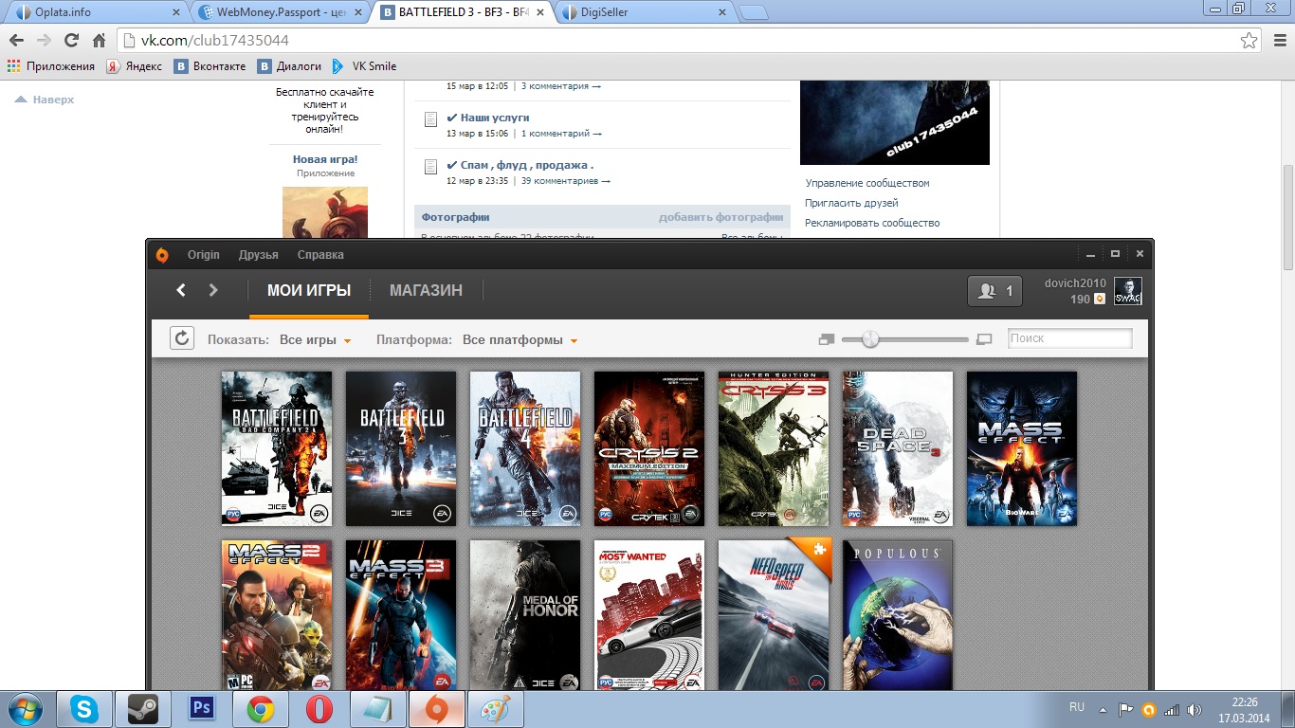Open Skype from the taskbar
Image resolution: width=1295 pixels, height=728 pixels.
pyautogui.click(x=84, y=709)
